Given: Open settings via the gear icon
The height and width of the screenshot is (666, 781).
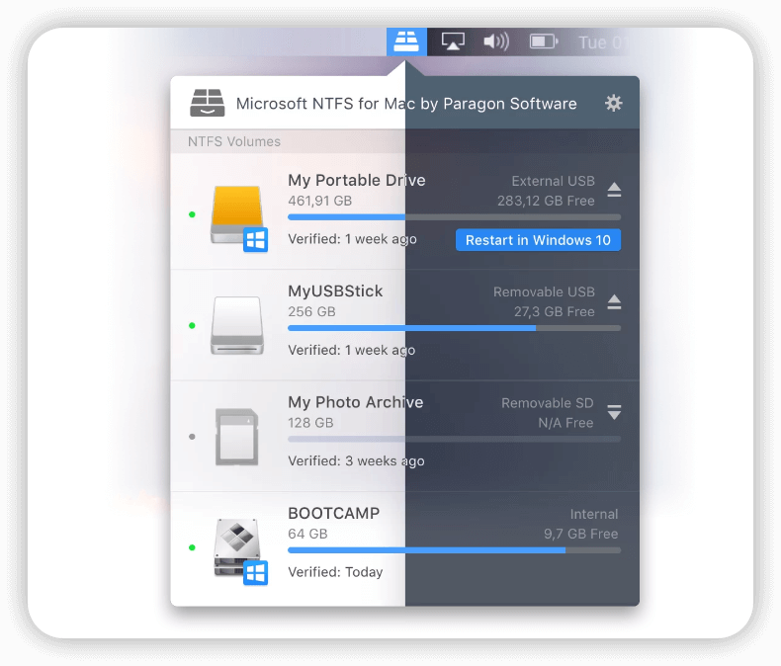Looking at the screenshot, I should [x=613, y=103].
